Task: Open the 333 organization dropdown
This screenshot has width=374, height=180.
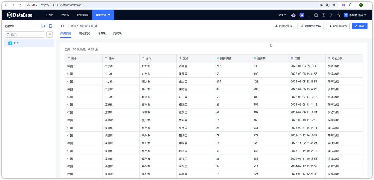Action: click(281, 15)
